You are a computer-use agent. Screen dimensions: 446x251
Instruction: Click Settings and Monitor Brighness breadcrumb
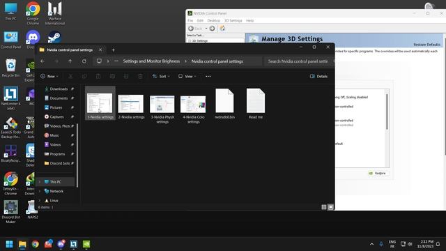151,61
